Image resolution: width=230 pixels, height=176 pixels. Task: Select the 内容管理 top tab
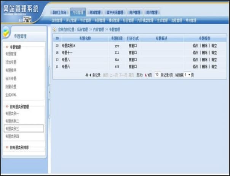[78, 12]
